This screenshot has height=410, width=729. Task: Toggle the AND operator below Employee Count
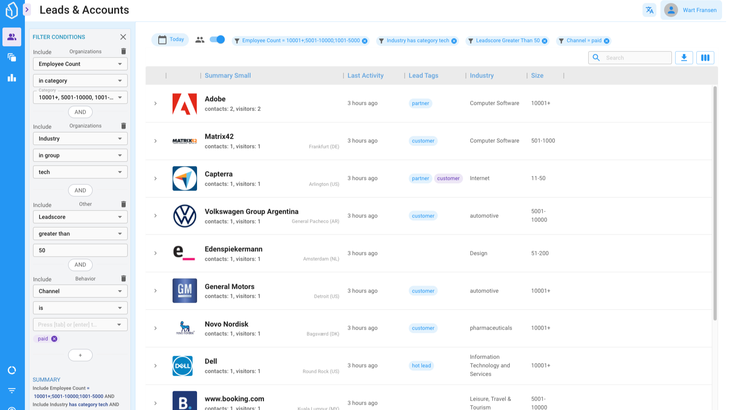tap(80, 112)
